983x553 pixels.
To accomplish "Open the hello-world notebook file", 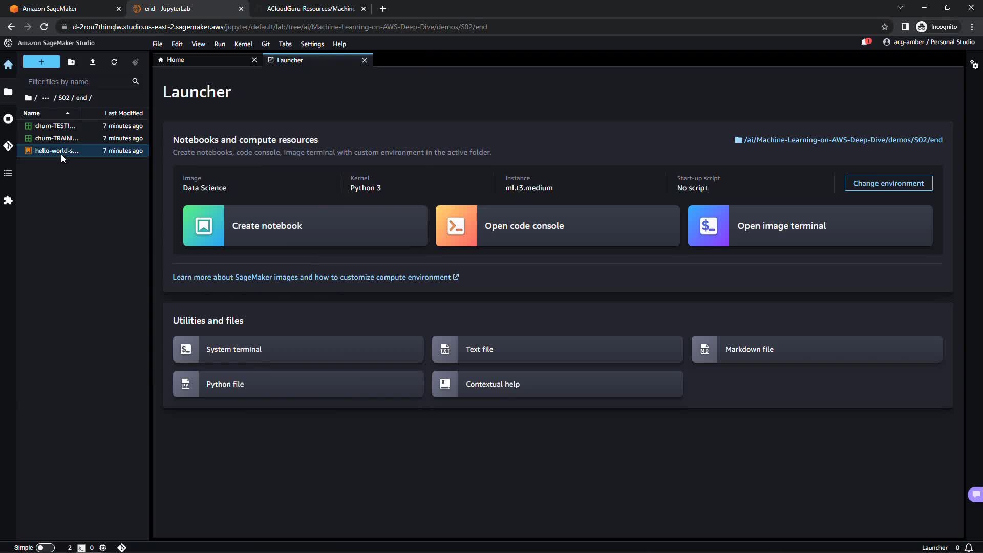I will 56,151.
